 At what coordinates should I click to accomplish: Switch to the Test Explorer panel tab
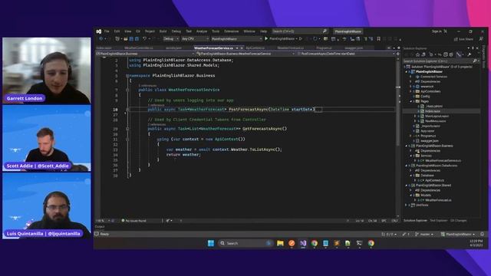click(x=438, y=221)
